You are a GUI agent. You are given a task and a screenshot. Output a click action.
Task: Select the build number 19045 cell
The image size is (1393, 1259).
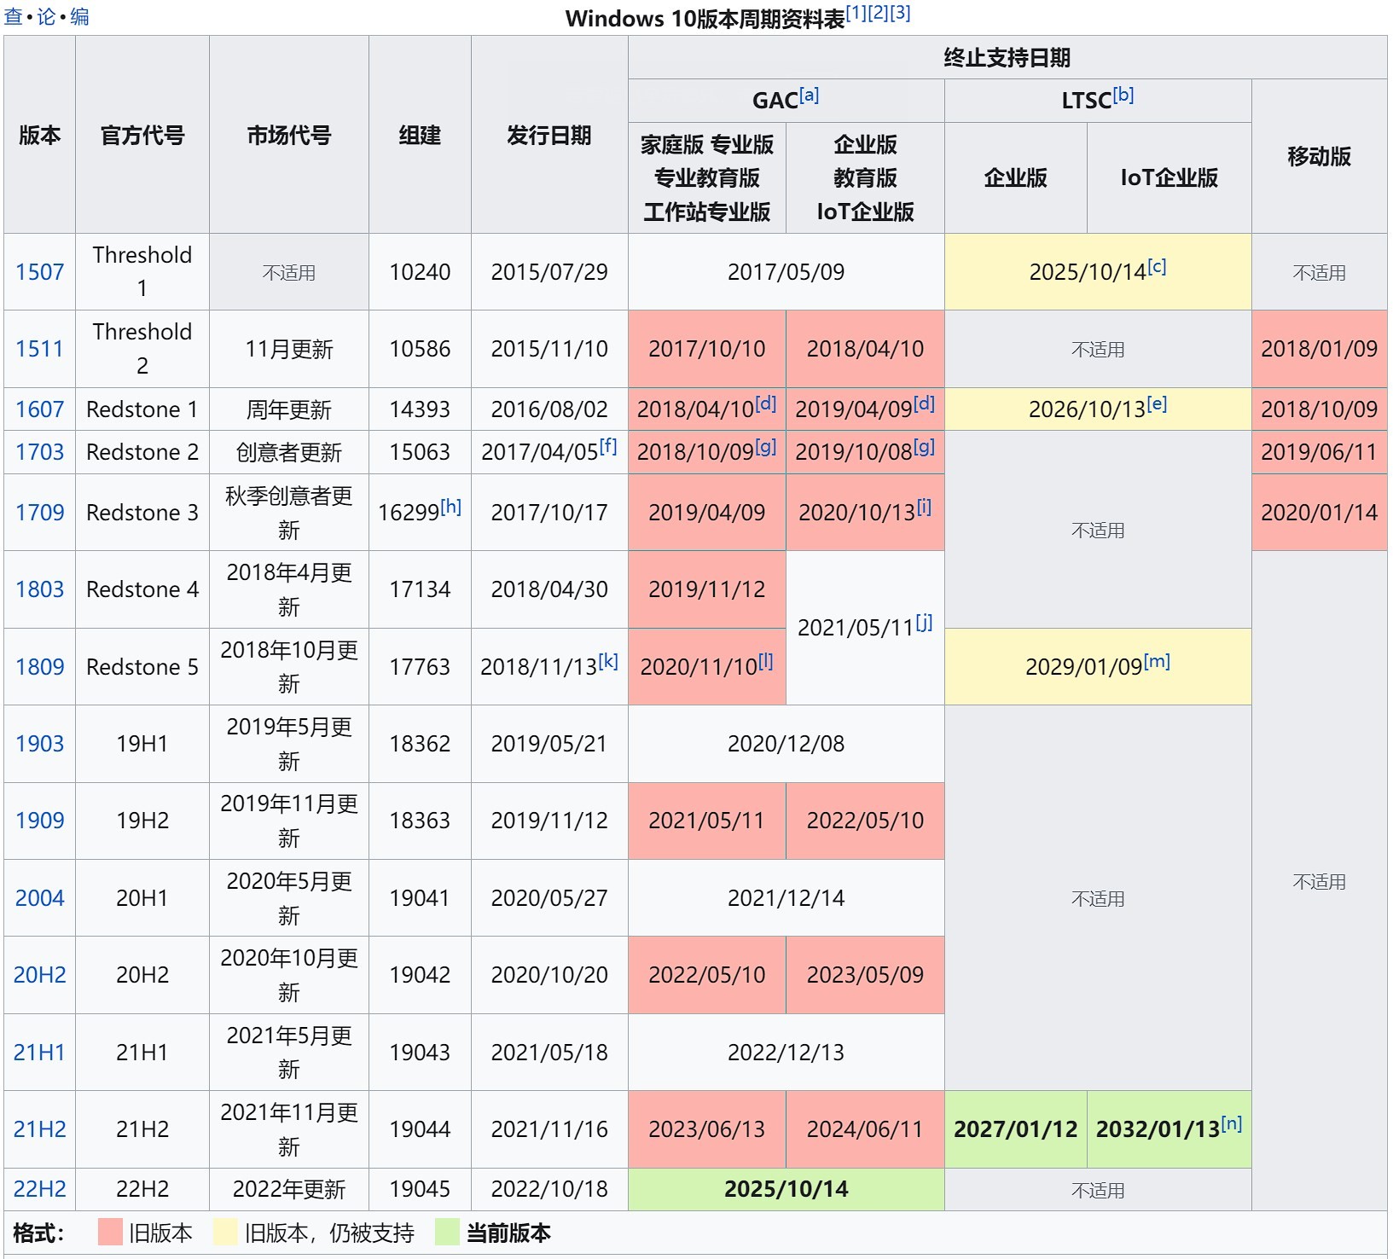coord(420,1189)
